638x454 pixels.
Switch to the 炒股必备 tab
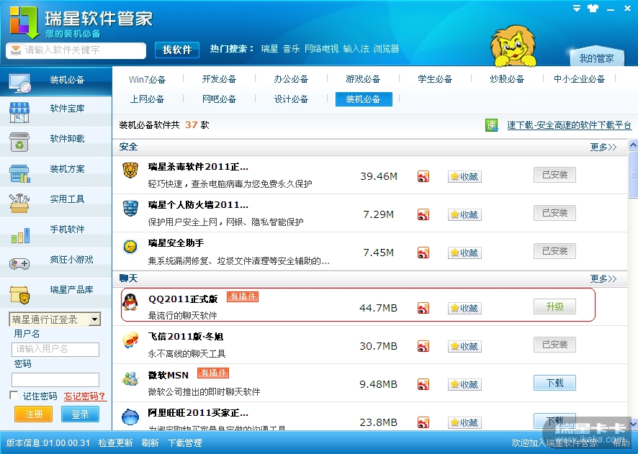[507, 79]
